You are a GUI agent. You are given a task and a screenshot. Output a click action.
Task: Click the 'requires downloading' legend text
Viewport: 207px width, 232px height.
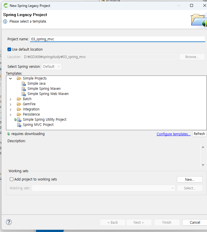pyautogui.click(x=28, y=134)
